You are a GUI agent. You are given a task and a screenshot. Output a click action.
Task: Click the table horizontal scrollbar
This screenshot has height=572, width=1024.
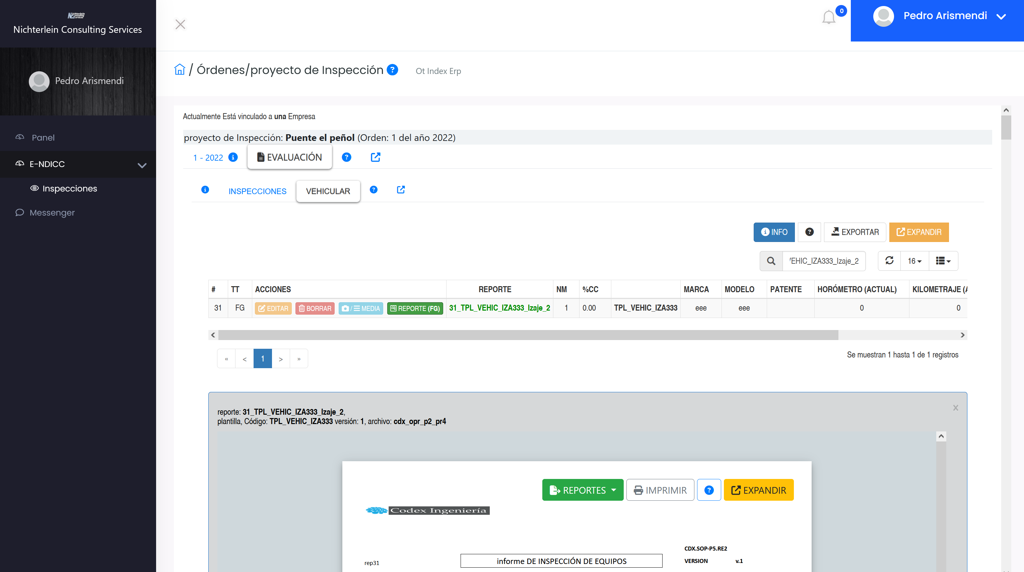(x=528, y=335)
